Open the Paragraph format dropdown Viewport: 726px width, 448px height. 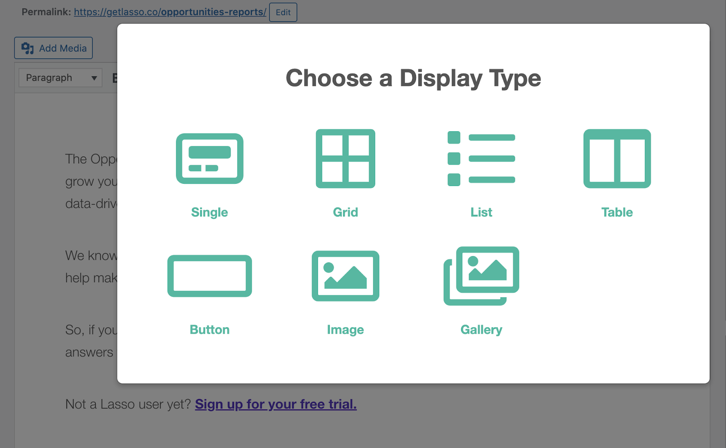[60, 78]
